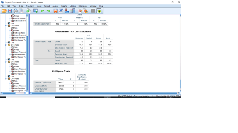
Task: Open a file with the folder icon
Action: (4, 11)
